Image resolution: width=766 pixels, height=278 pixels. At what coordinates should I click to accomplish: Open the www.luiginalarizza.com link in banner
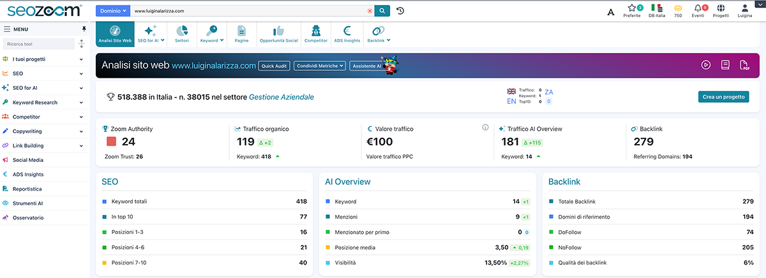coord(214,65)
